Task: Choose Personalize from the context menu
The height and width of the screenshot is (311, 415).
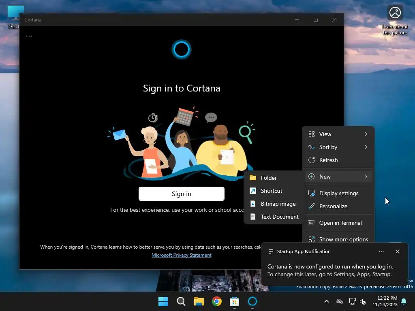Action: point(338,206)
